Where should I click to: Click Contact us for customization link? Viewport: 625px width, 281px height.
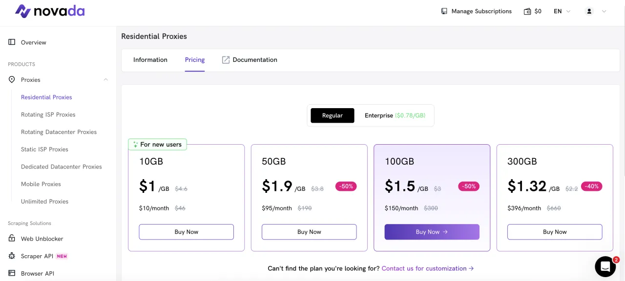pyautogui.click(x=427, y=268)
